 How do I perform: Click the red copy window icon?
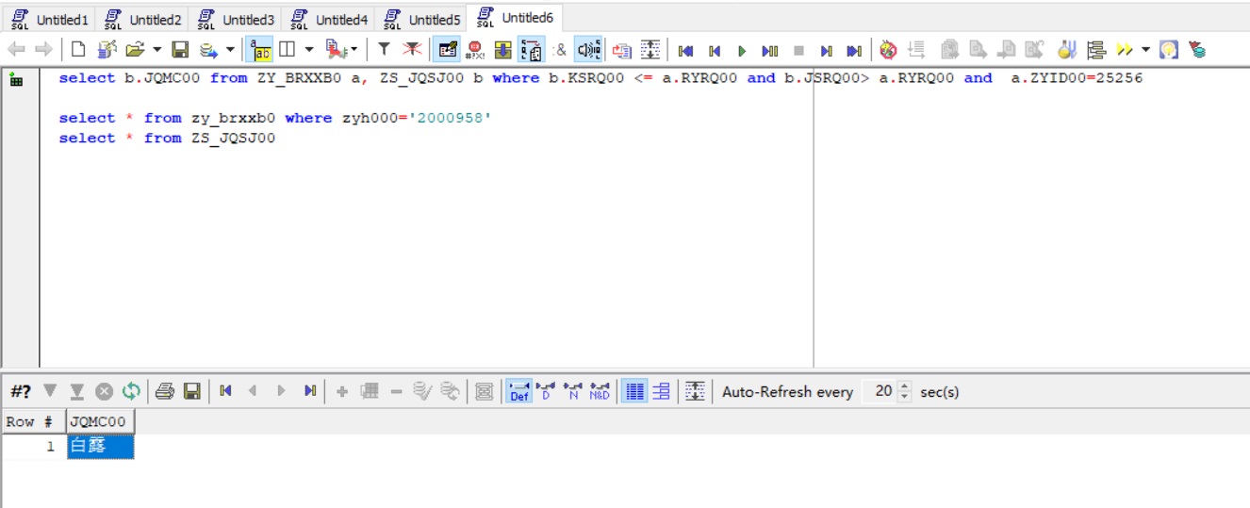[x=621, y=50]
